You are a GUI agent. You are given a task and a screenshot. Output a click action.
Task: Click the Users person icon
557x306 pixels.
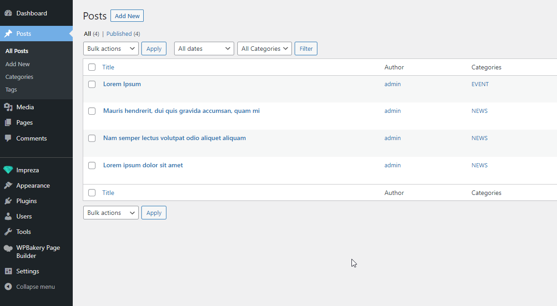pos(8,216)
